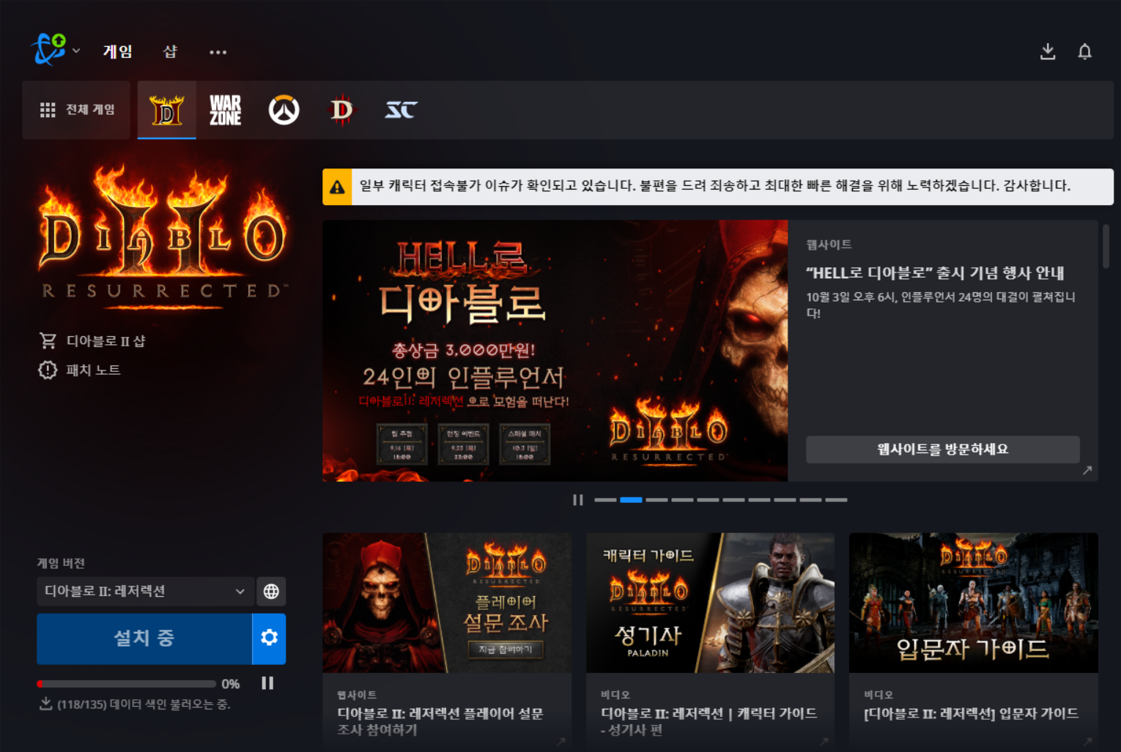Image resolution: width=1121 pixels, height=752 pixels.
Task: Open the Battle.net logo menu
Action: [49, 50]
